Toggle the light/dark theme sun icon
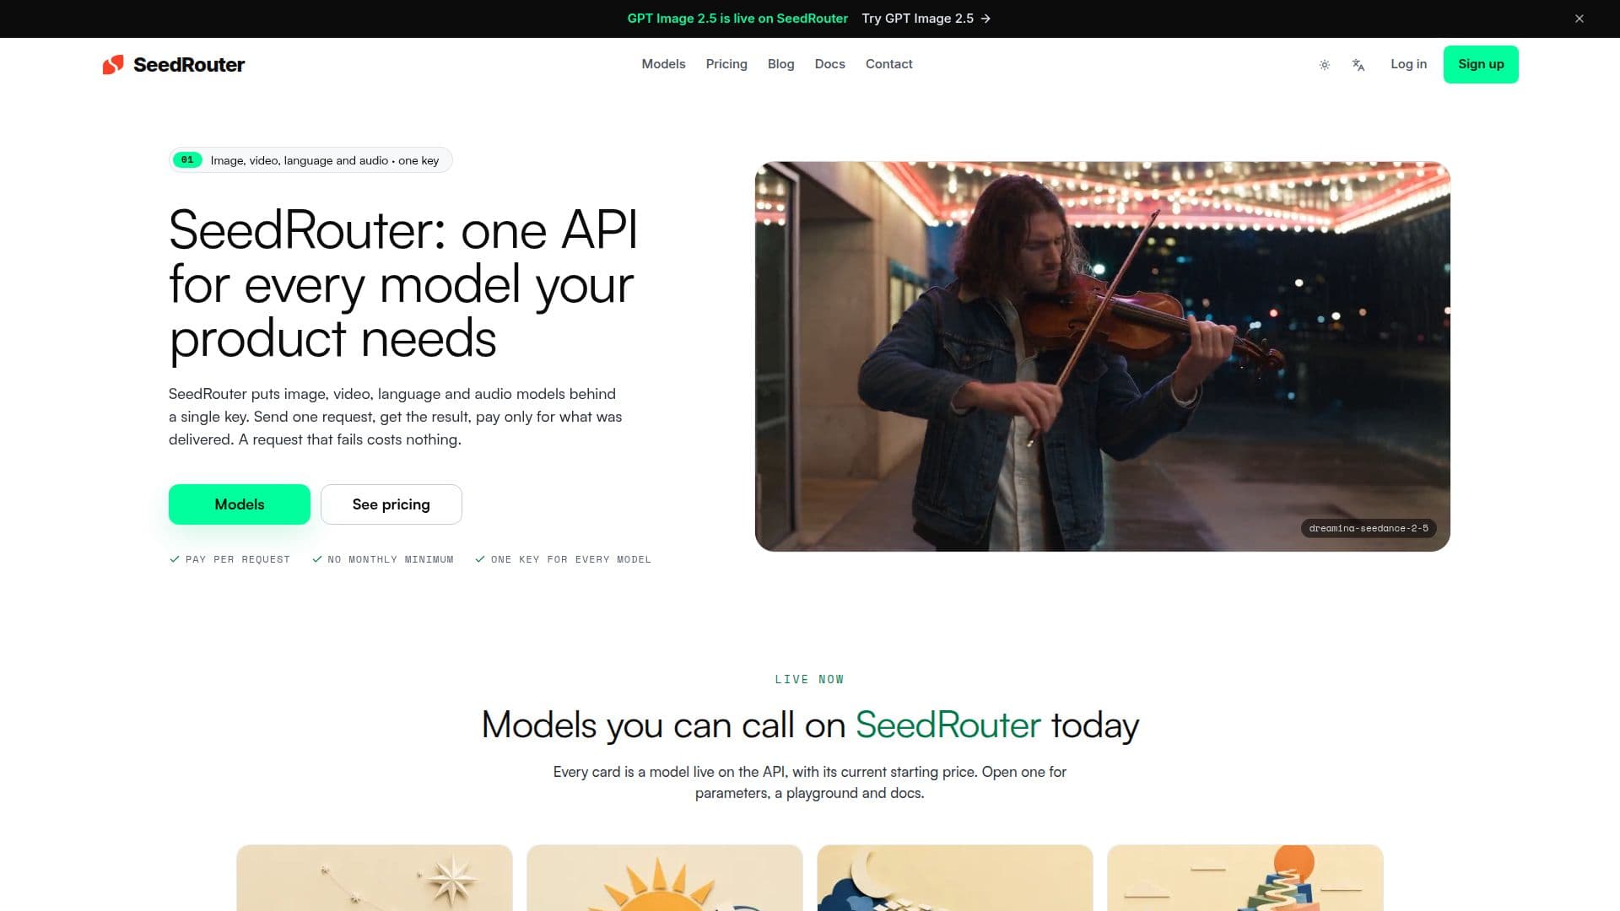This screenshot has width=1620, height=911. tap(1325, 65)
